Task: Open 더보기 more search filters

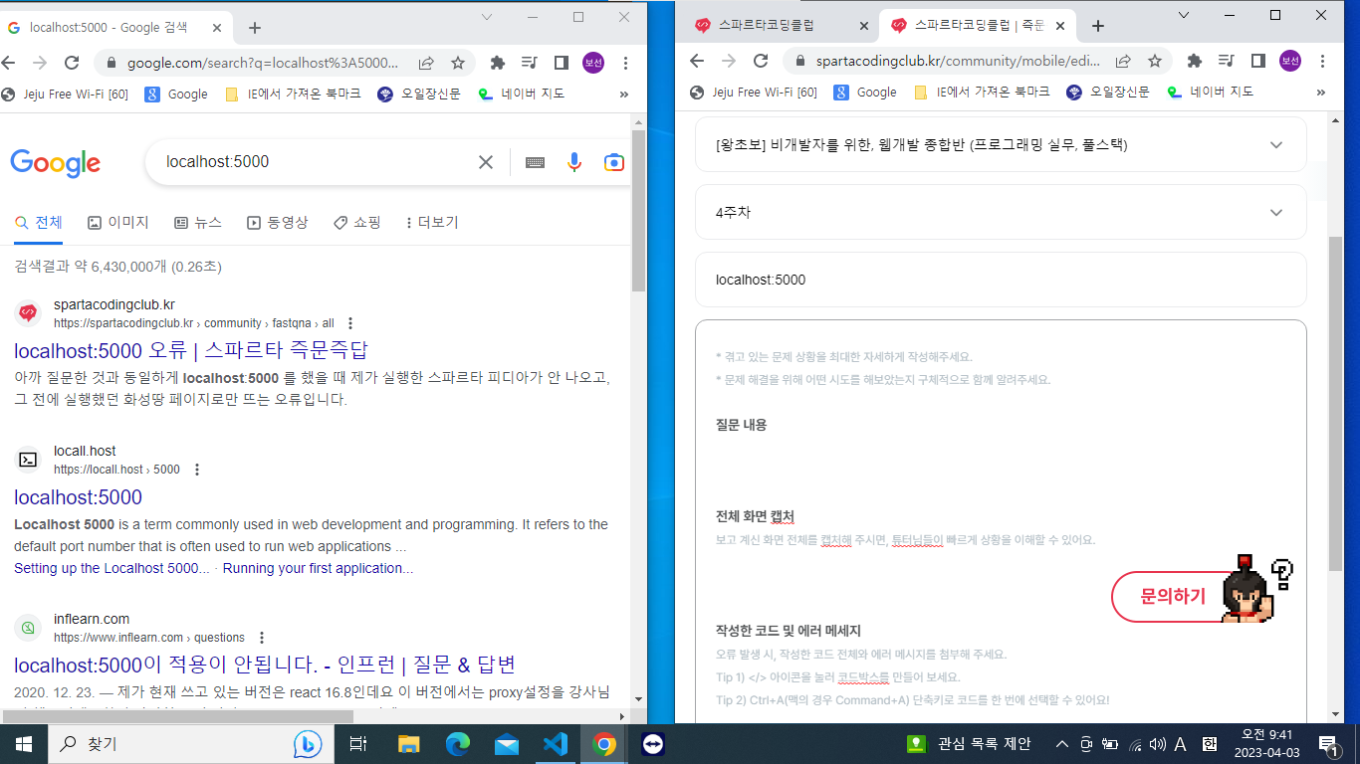Action: click(432, 223)
